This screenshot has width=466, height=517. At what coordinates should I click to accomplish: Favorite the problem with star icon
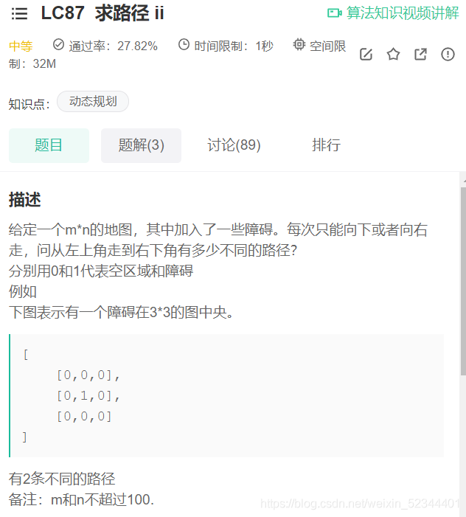(x=393, y=54)
